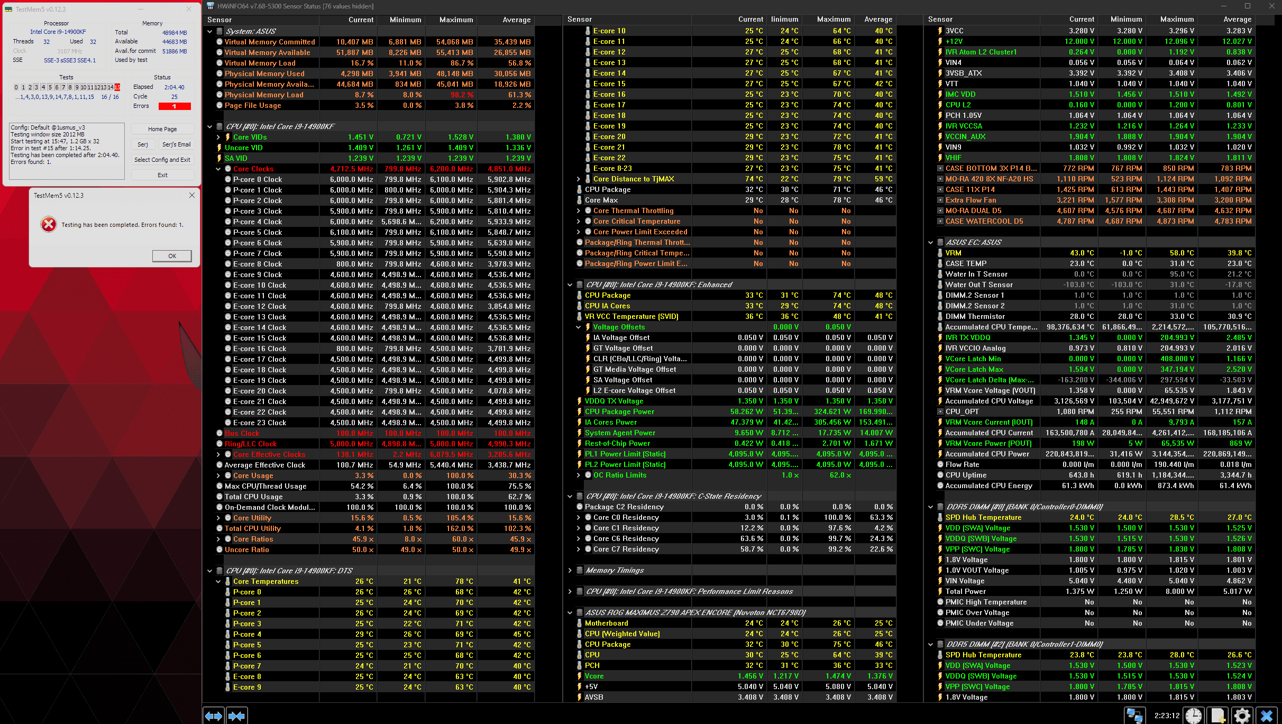This screenshot has width=1282, height=724.
Task: Click the Maximum column header in left panel
Action: (456, 20)
